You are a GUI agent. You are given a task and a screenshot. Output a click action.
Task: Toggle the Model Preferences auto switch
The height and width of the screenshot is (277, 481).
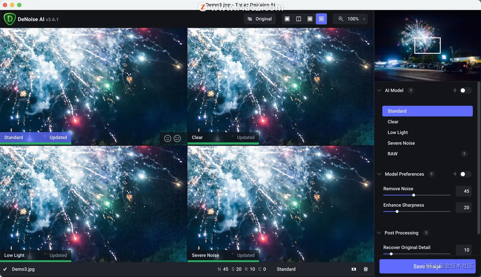tap(465, 174)
